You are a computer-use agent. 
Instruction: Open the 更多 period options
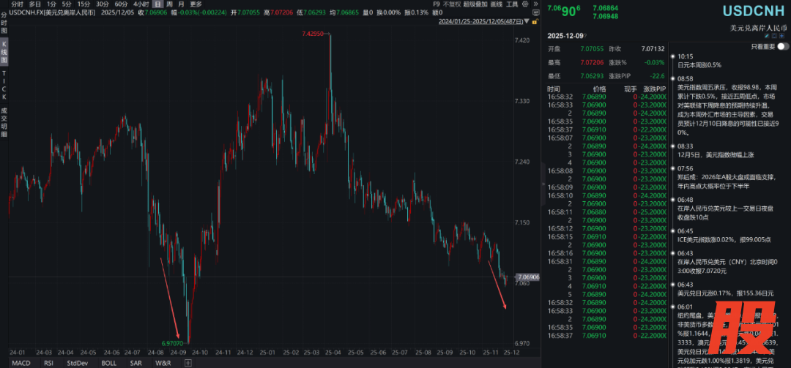[x=196, y=4]
